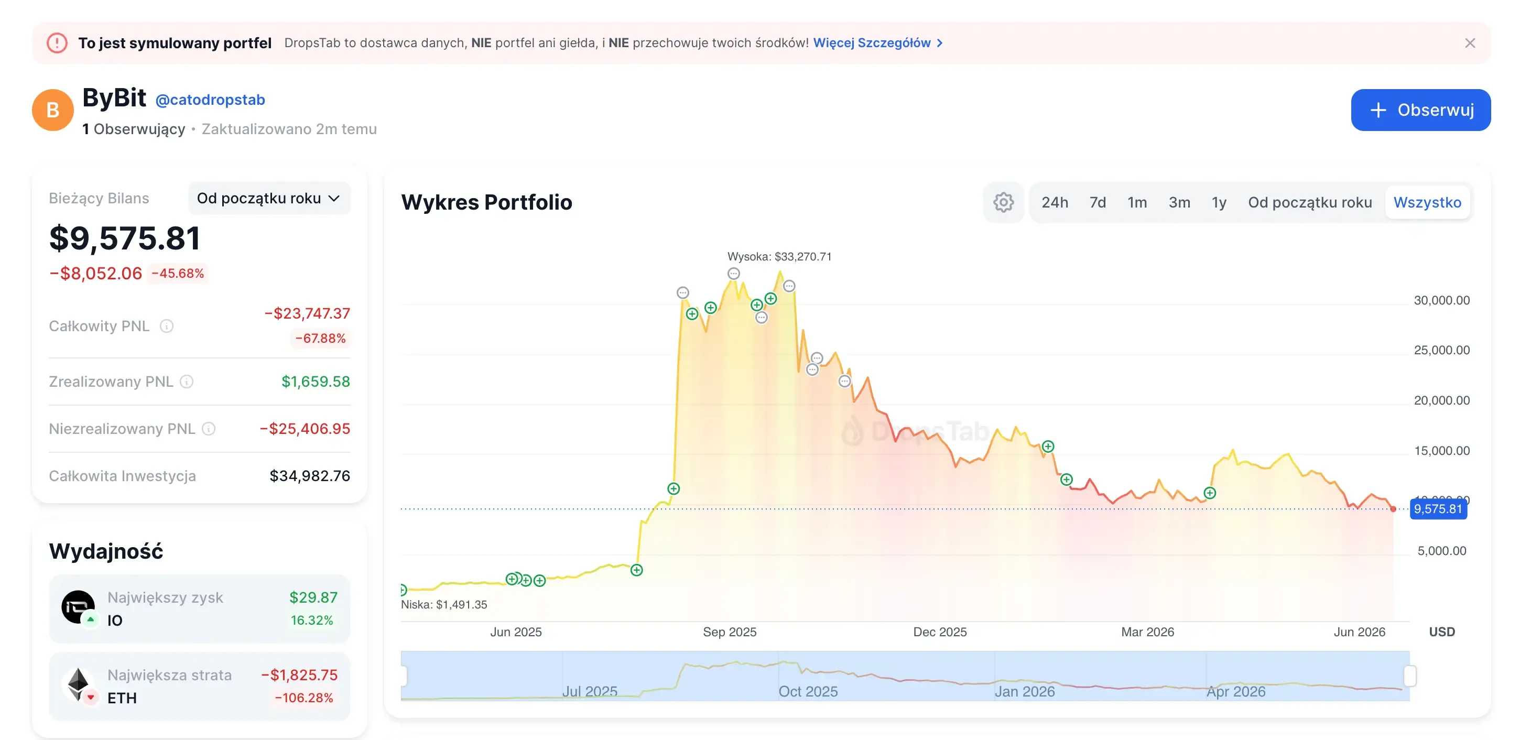Screen dimensions: 1520x740
Task: Open Więcej Szczegółów link
Action: (877, 43)
